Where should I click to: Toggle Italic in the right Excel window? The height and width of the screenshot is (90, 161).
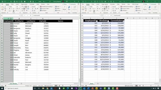point(92,9)
